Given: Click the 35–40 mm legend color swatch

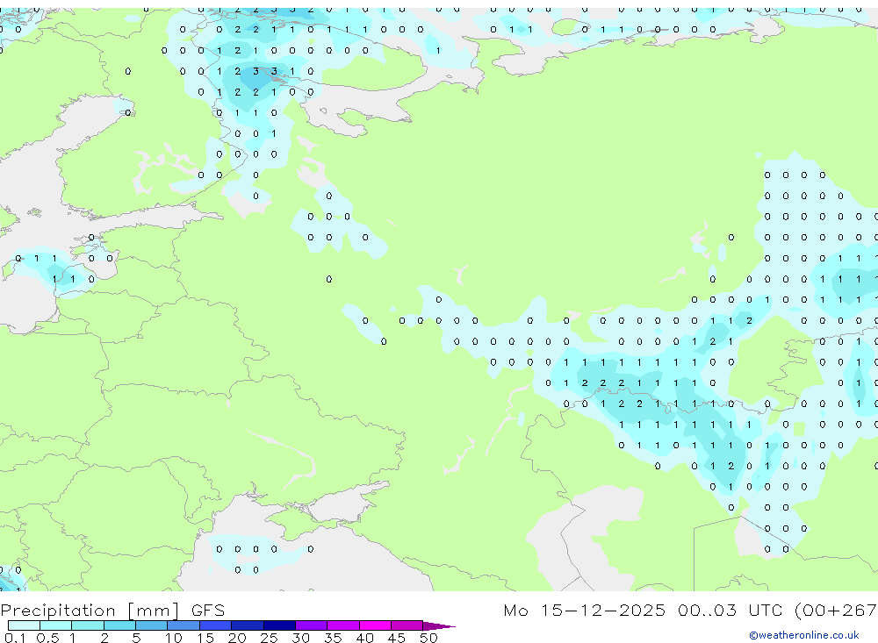Looking at the screenshot, I should 343,625.
